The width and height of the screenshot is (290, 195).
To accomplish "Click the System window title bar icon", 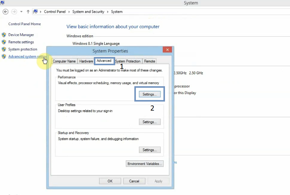I will pyautogui.click(x=2, y=2).
